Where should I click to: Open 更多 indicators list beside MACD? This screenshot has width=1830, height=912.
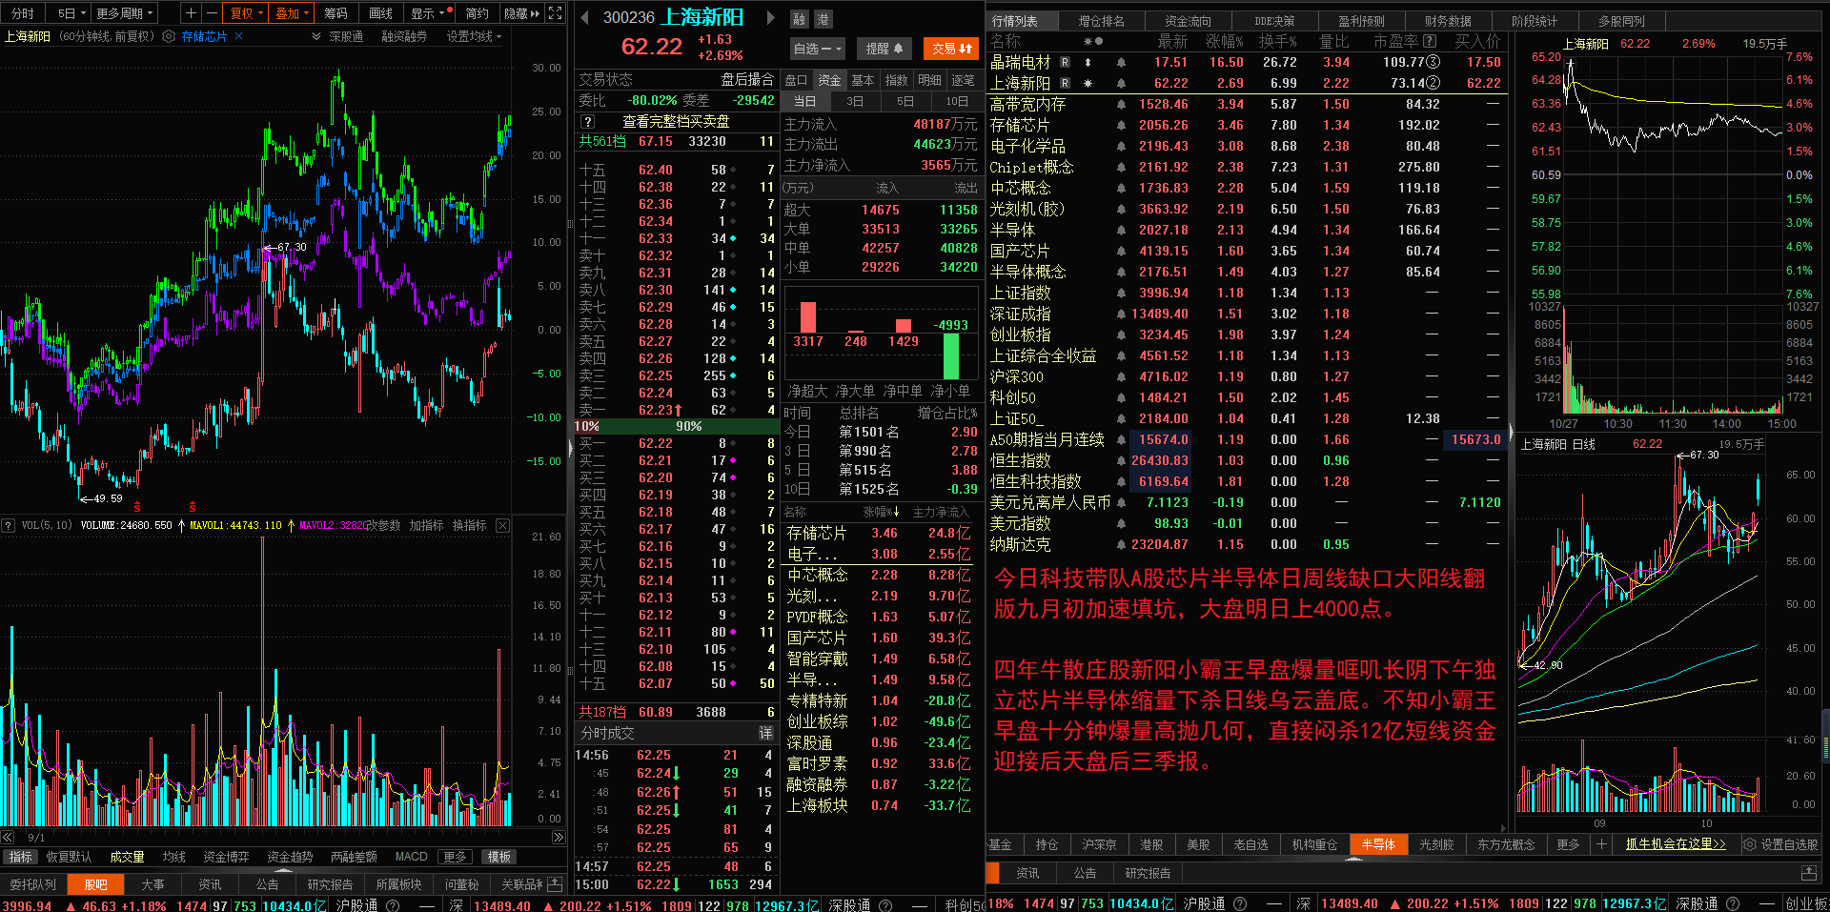tap(456, 857)
